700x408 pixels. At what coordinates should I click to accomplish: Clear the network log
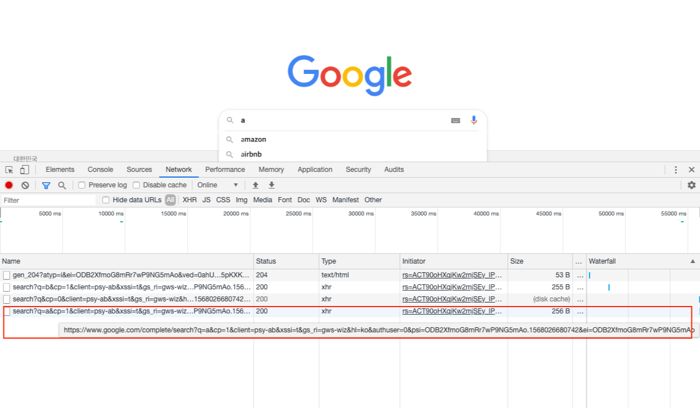pyautogui.click(x=25, y=185)
